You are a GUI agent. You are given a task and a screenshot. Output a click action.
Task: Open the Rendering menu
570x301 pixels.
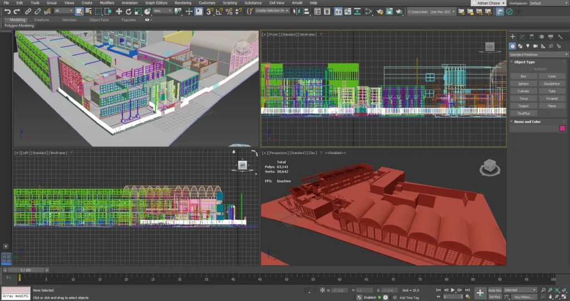(x=183, y=3)
